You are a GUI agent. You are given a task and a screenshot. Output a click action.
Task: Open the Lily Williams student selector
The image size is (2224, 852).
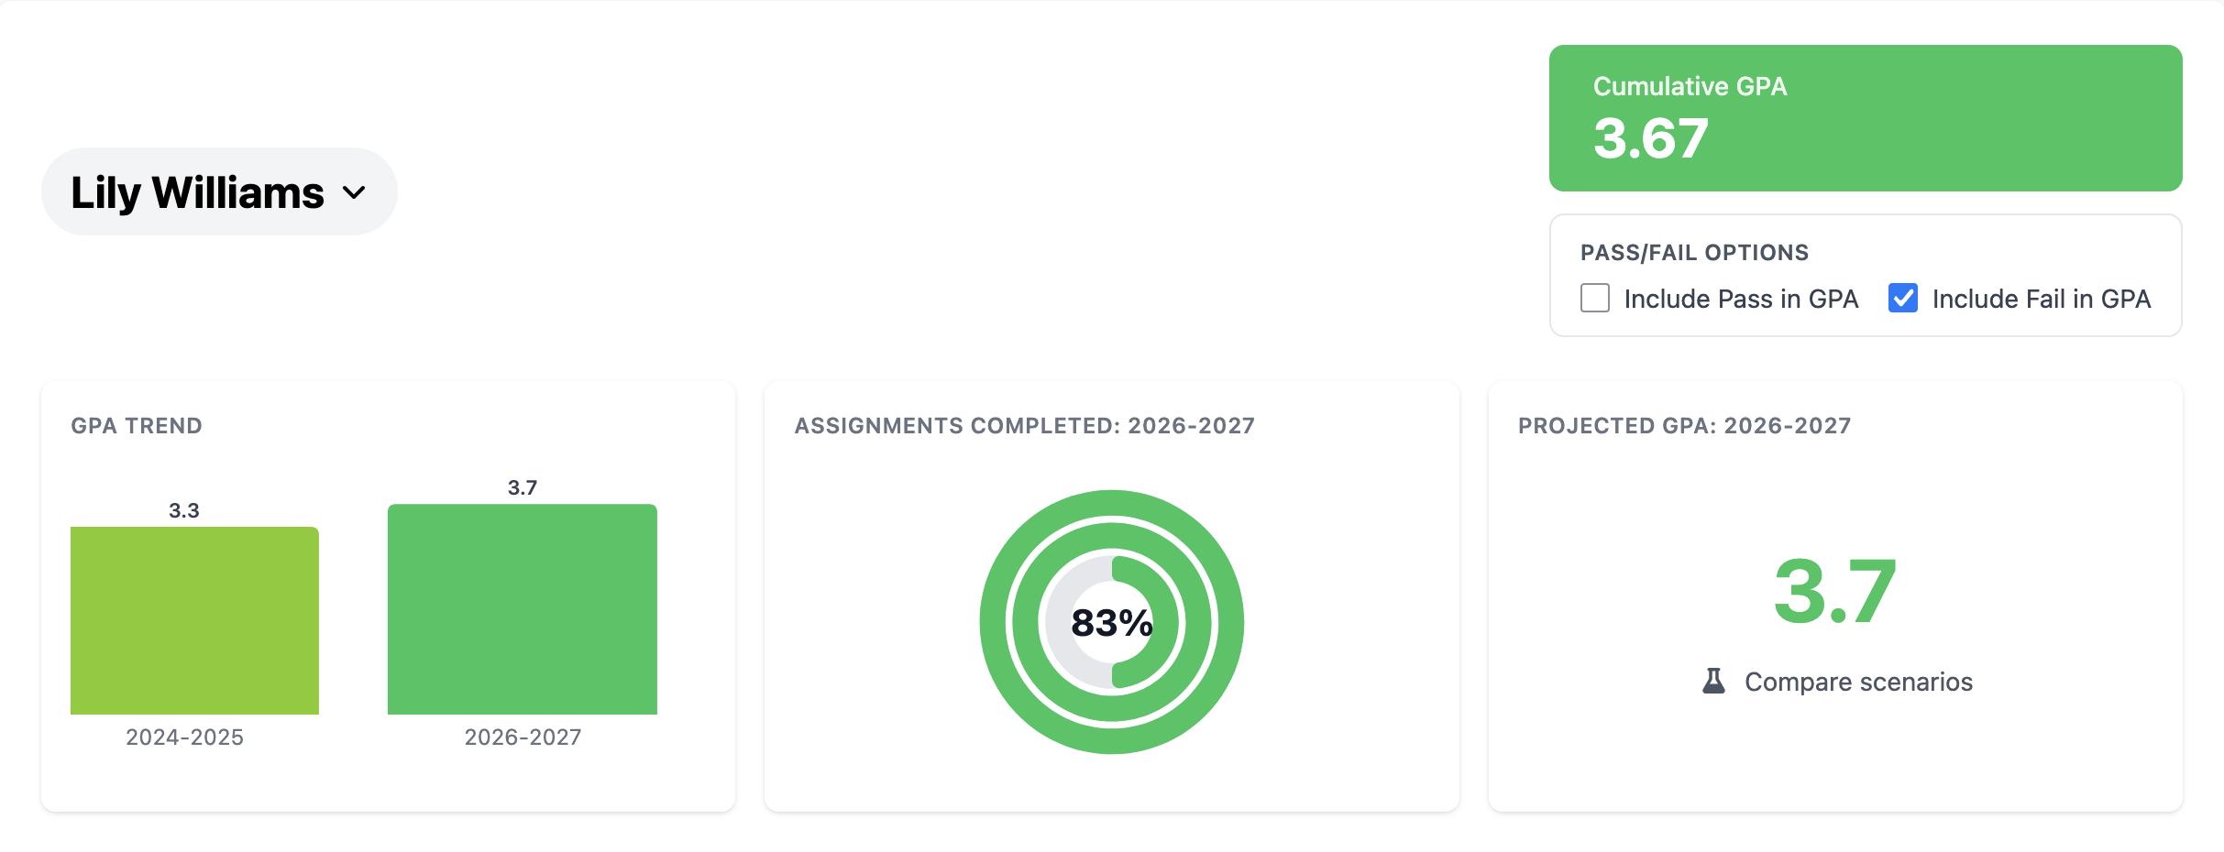pos(219,191)
